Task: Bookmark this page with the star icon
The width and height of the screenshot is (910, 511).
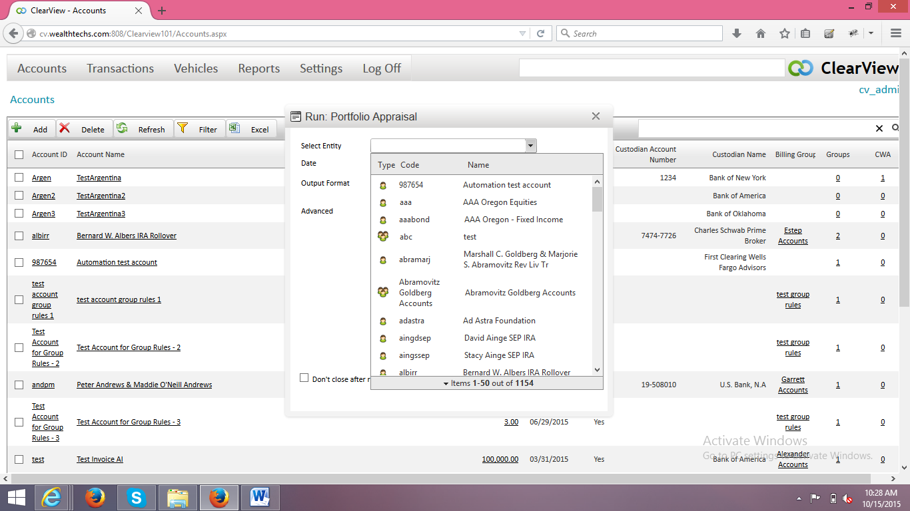Action: pos(785,33)
